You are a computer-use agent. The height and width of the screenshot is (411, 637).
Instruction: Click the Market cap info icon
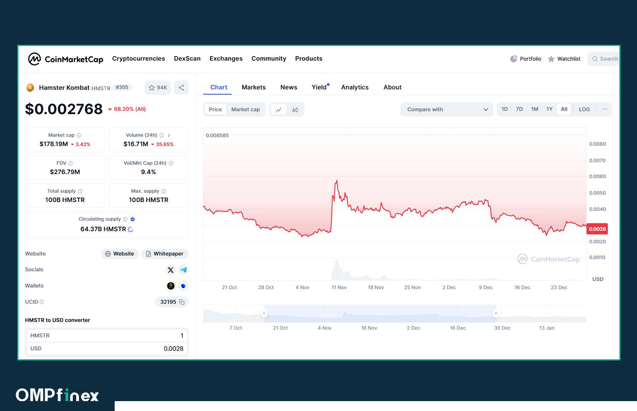coord(79,135)
